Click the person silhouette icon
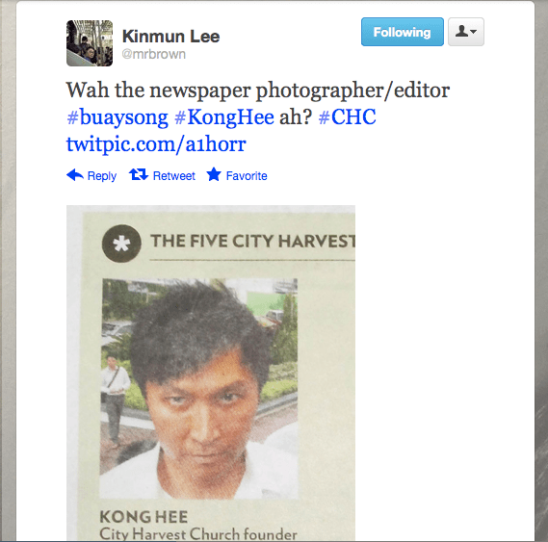Screen dimensions: 548x542 (461, 31)
